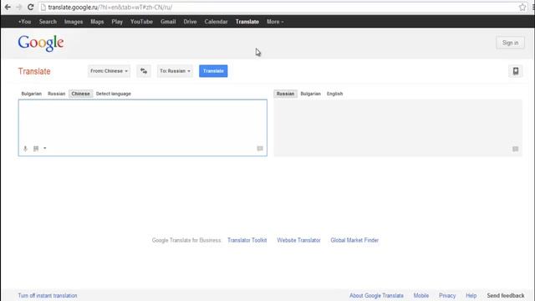535x301 pixels.
Task: Open Calendar in the Google bar
Action: pos(216,22)
